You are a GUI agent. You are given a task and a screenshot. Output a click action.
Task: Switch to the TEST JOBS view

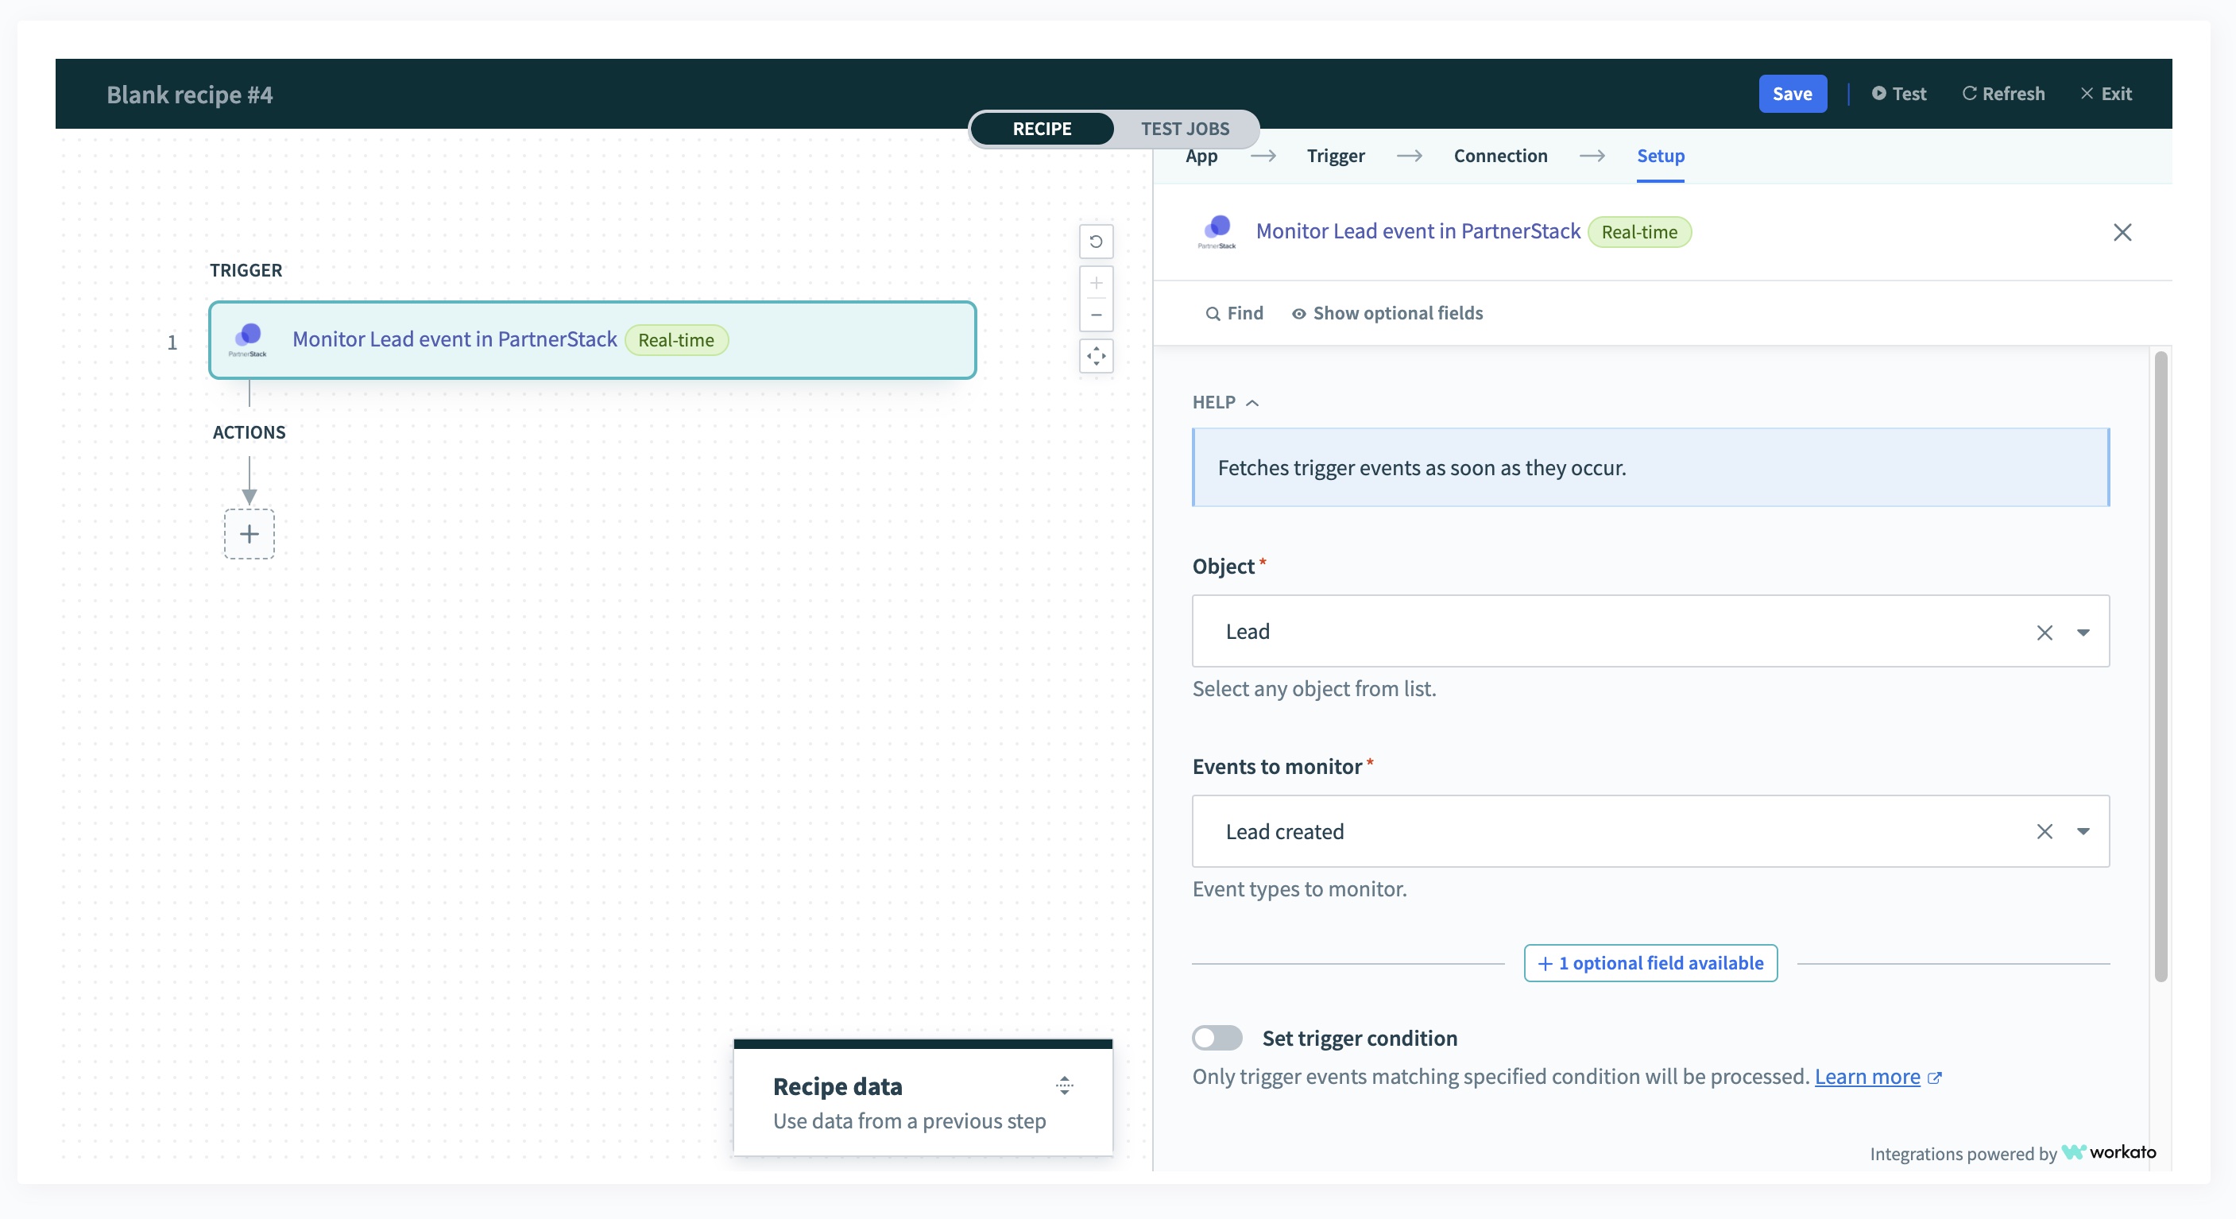(x=1184, y=129)
